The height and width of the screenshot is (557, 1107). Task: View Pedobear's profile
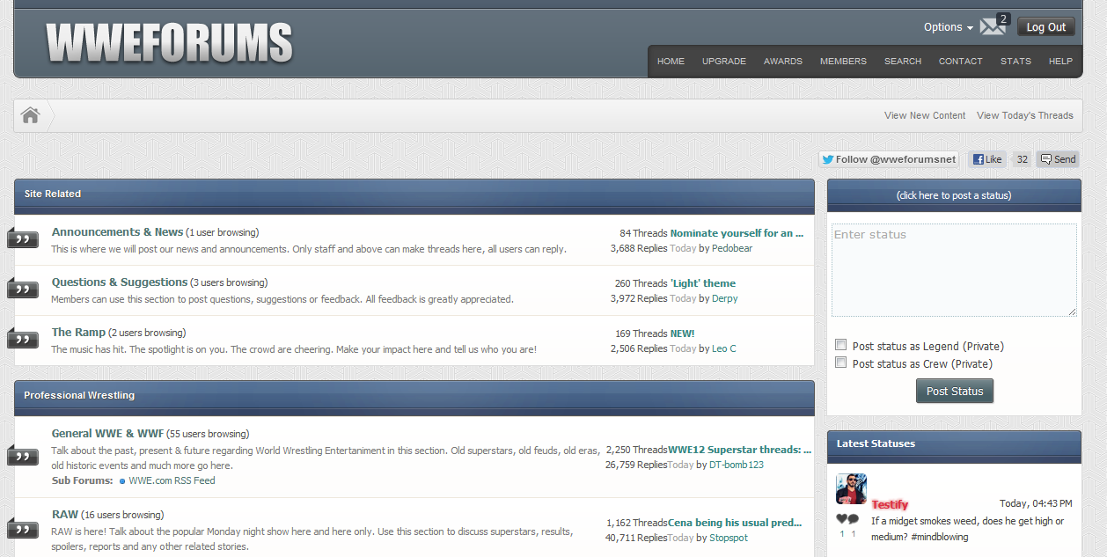[x=732, y=248]
